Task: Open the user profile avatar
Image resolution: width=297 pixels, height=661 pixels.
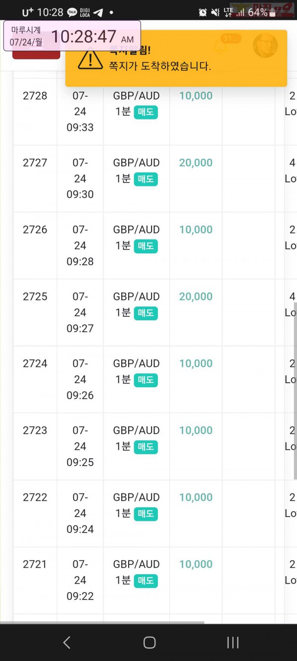Action: (265, 46)
